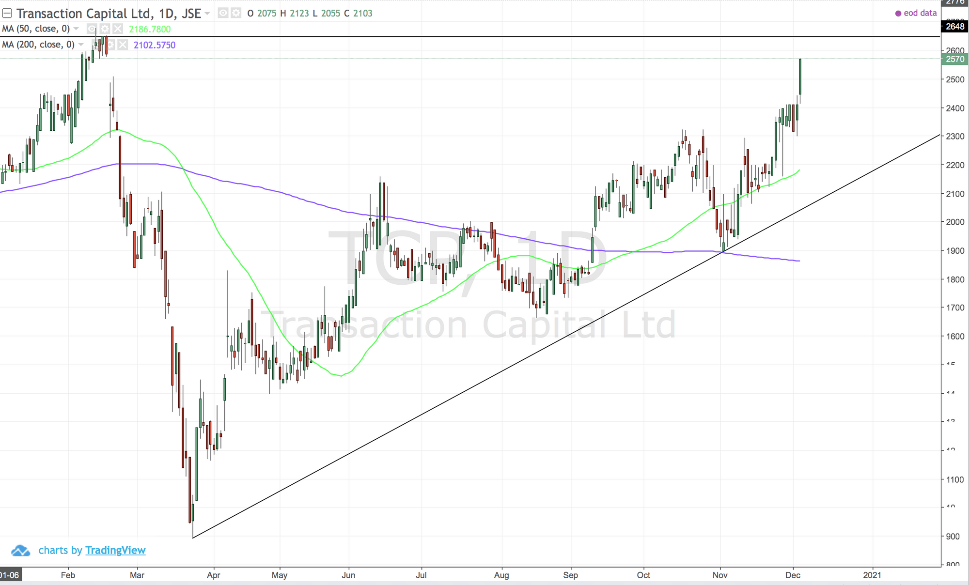Click the Oct label on time axis

point(643,575)
